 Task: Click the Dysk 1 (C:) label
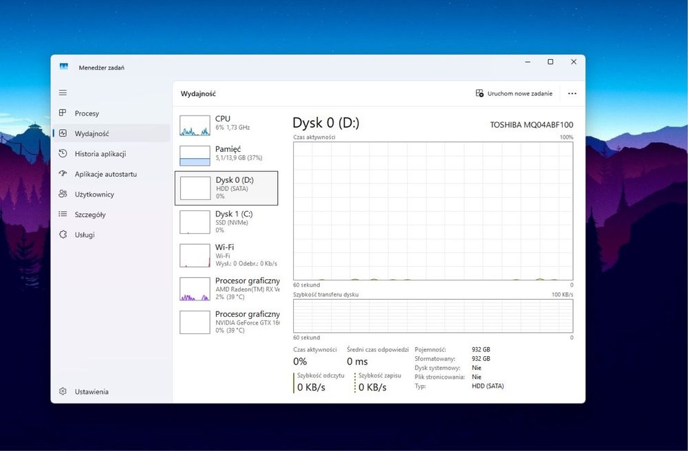(234, 214)
